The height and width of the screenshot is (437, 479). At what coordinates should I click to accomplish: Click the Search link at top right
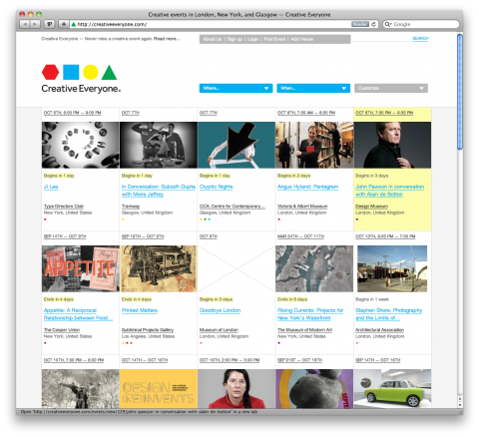[420, 39]
